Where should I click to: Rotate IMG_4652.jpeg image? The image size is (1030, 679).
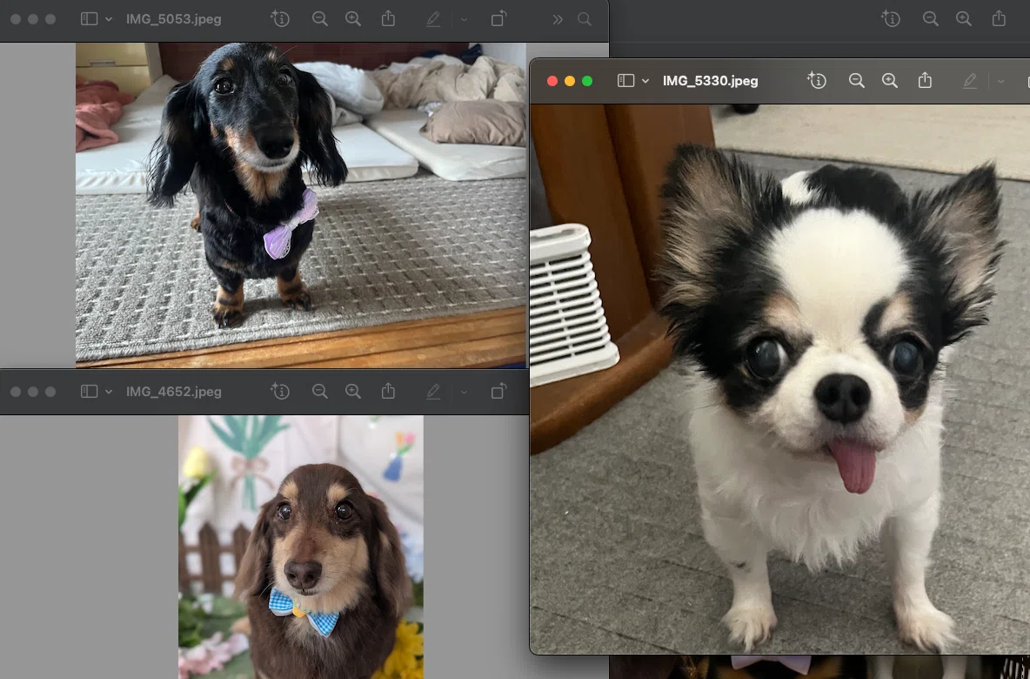tap(498, 391)
